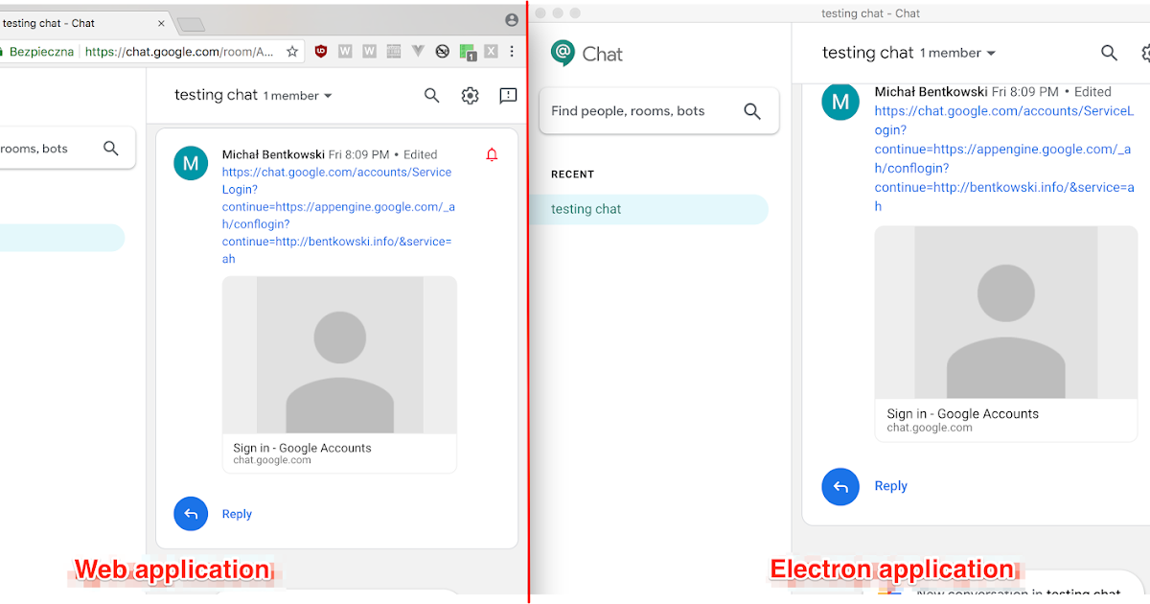Open Chrome's three-dot menu
1150x604 pixels.
coord(513,52)
